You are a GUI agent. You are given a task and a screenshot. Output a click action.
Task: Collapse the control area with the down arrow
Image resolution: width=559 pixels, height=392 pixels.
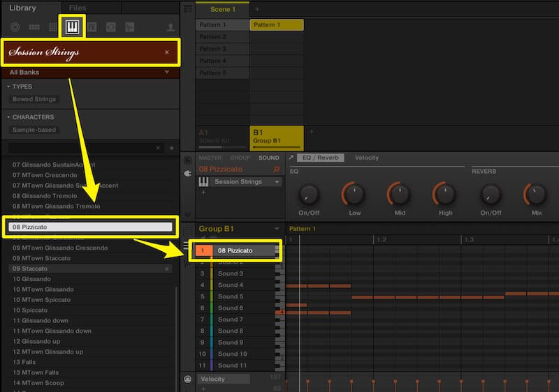pos(187,216)
